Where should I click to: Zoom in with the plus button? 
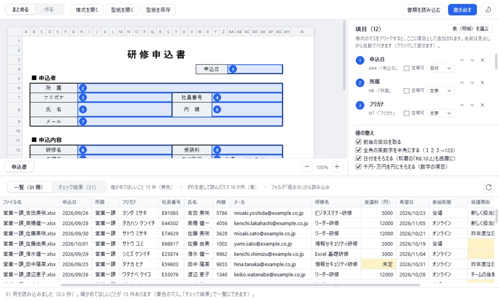(337, 167)
